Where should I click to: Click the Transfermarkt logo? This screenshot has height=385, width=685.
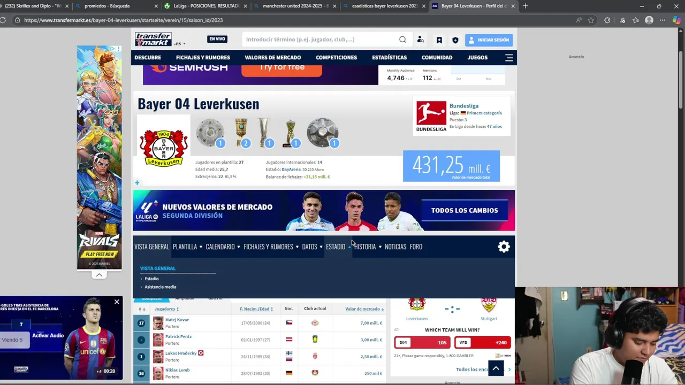[x=153, y=40]
